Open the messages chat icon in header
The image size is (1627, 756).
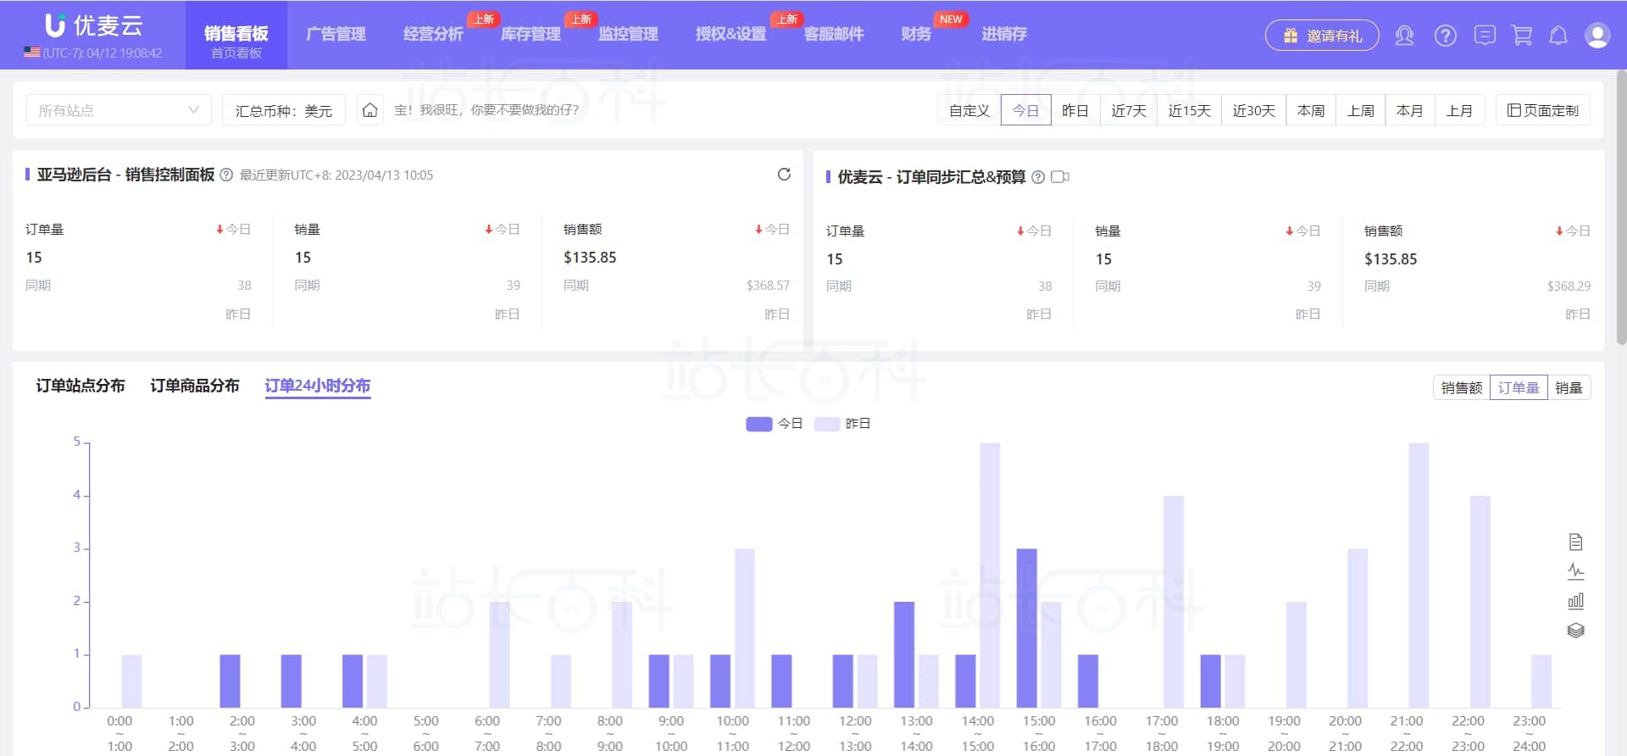point(1484,36)
